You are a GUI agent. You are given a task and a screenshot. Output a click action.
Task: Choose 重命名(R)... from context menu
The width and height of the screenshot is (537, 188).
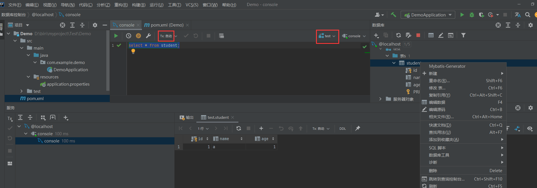coord(463,80)
